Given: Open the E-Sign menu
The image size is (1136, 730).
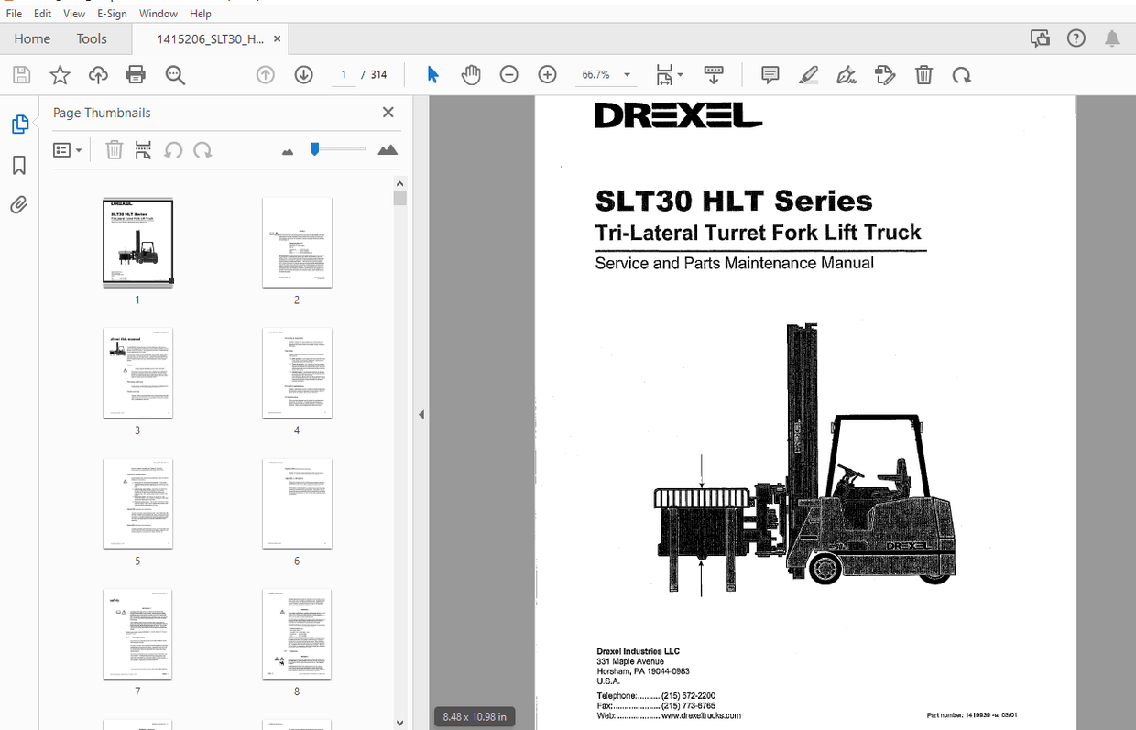Looking at the screenshot, I should pyautogui.click(x=112, y=13).
